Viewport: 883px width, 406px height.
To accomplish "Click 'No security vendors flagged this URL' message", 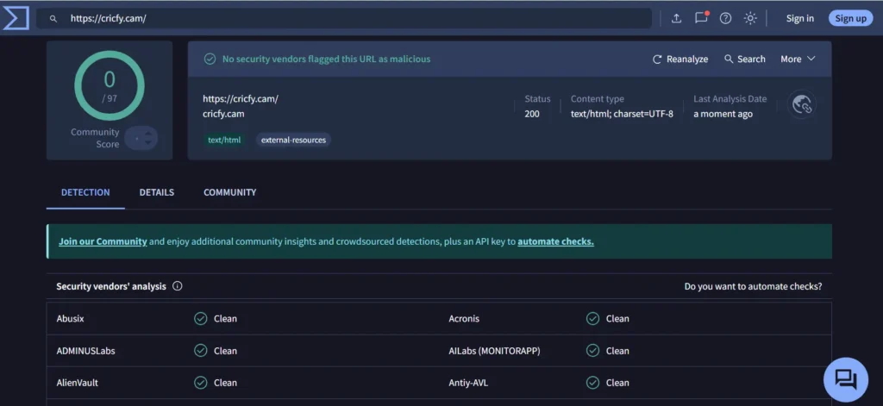I will 326,59.
